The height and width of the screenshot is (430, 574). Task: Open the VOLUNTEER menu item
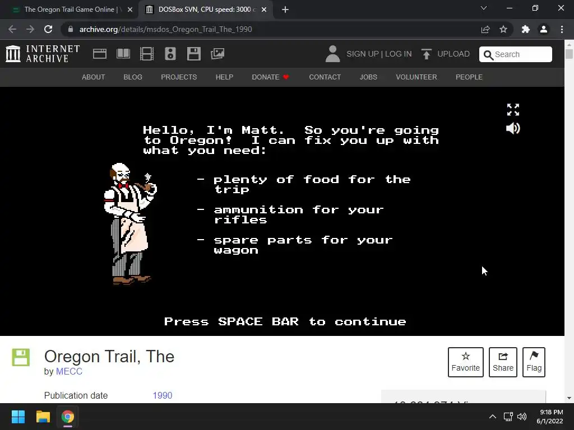pyautogui.click(x=416, y=77)
